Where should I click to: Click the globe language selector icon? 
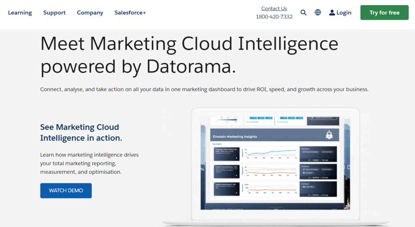[x=318, y=13]
